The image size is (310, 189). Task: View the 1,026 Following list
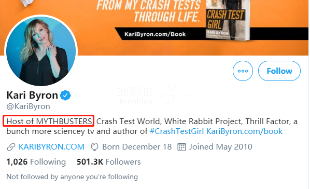tap(36, 162)
